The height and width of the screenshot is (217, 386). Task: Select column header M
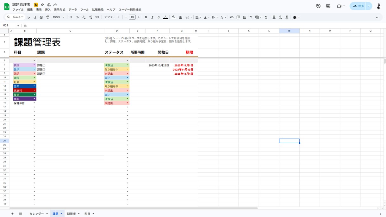tap(289, 31)
